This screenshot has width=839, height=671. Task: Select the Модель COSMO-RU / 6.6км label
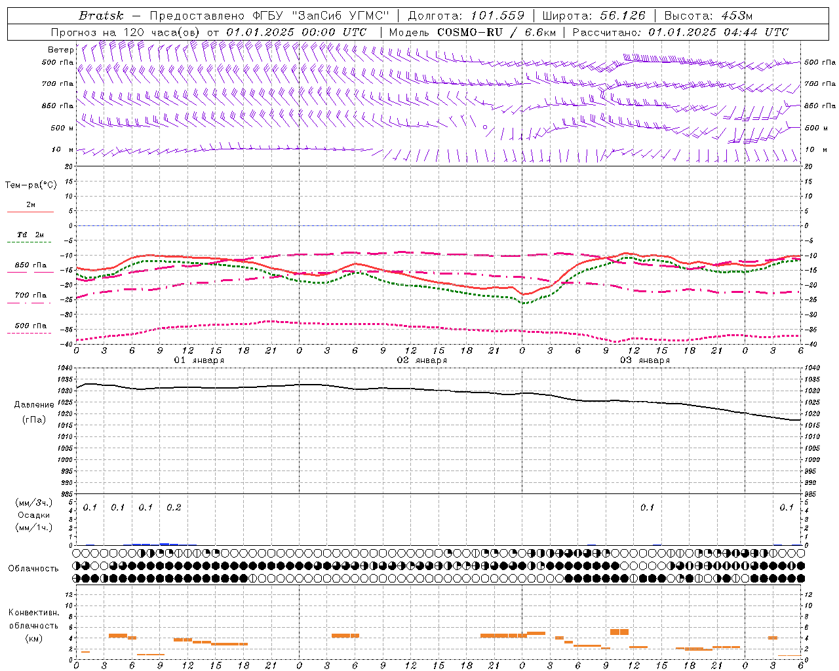click(x=472, y=32)
